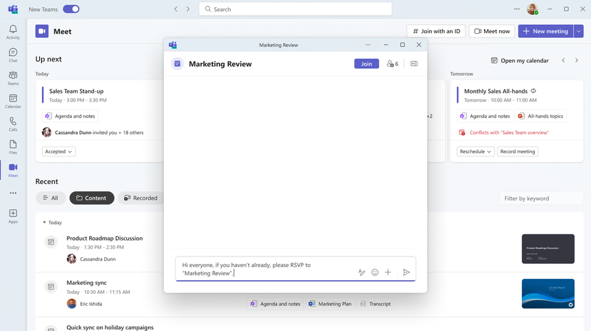
Task: Open the New meeting dropdown arrow
Action: pos(579,31)
